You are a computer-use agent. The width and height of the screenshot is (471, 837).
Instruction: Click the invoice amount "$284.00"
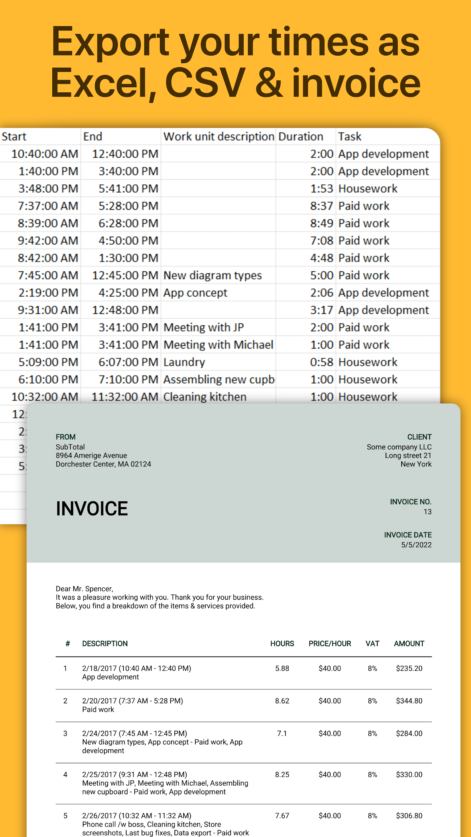[409, 733]
